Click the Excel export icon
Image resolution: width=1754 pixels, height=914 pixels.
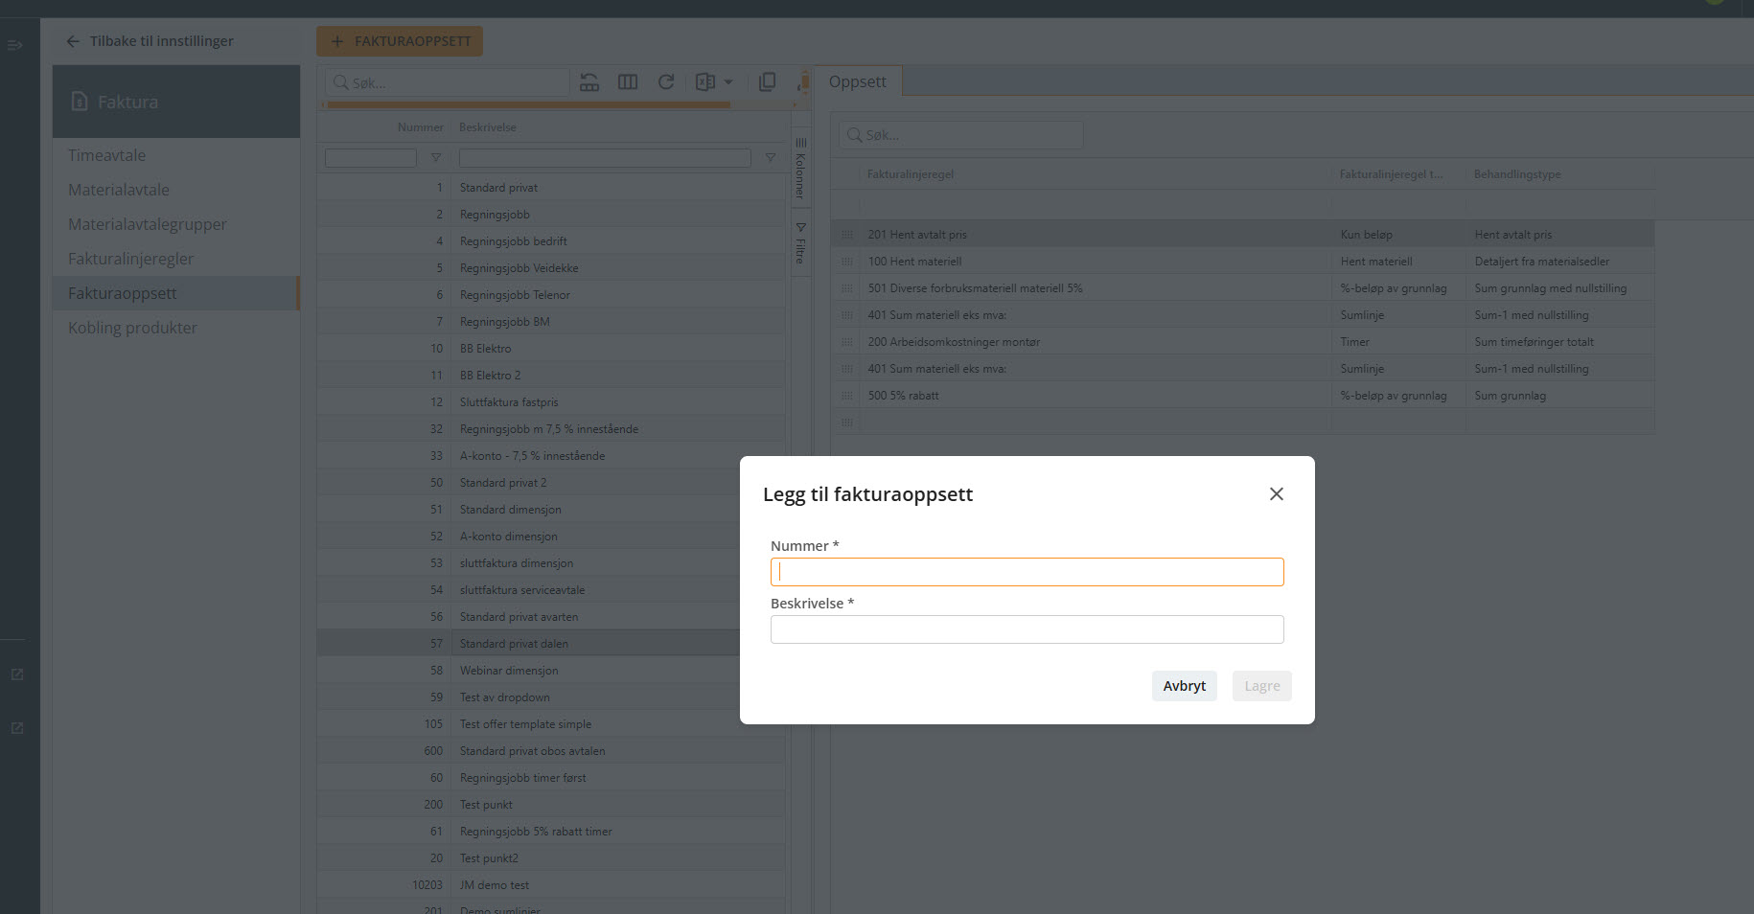pos(705,82)
